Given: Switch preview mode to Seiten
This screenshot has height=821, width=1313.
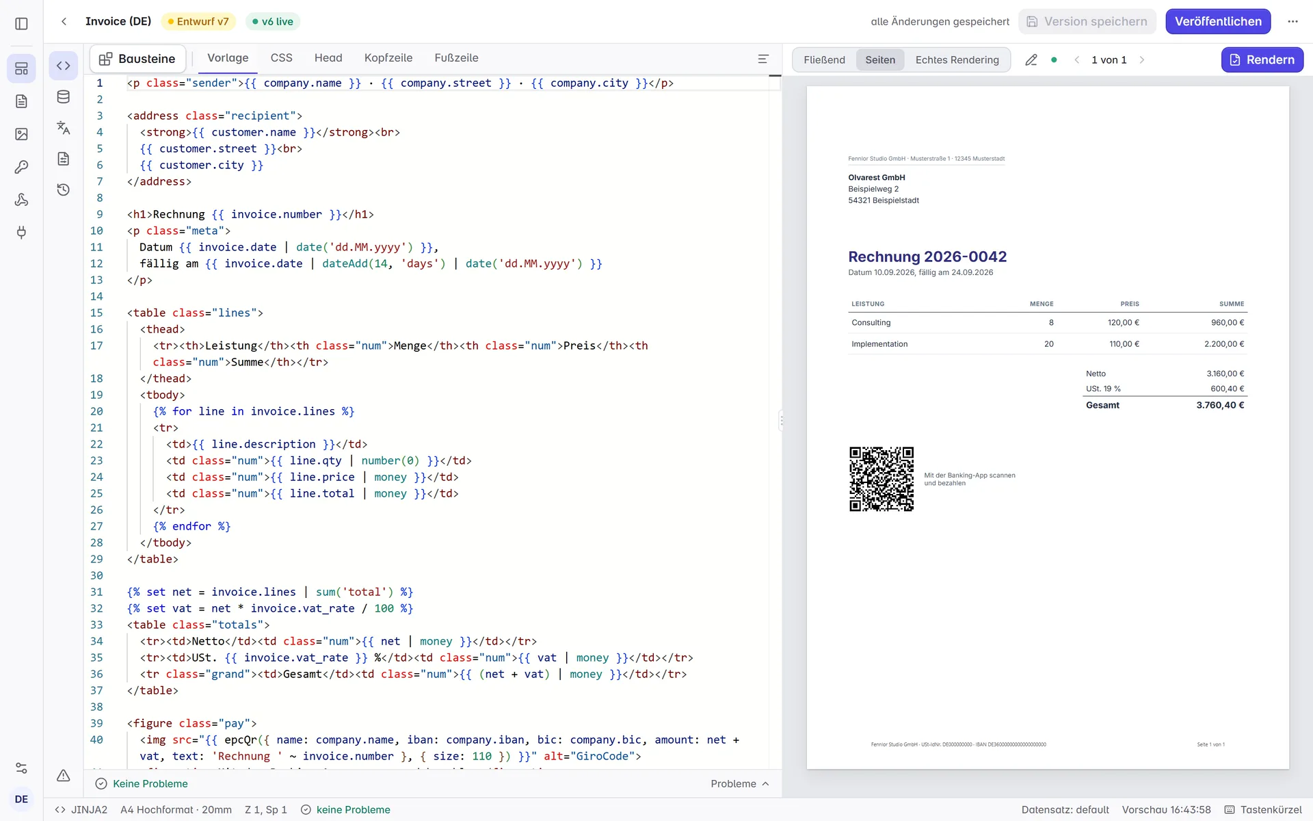Looking at the screenshot, I should [x=880, y=60].
